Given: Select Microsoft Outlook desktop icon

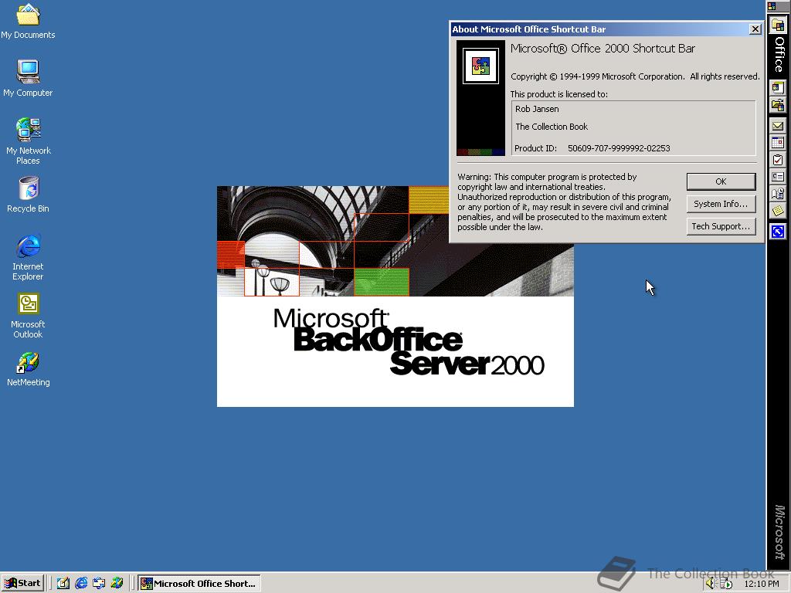Looking at the screenshot, I should pyautogui.click(x=29, y=315).
